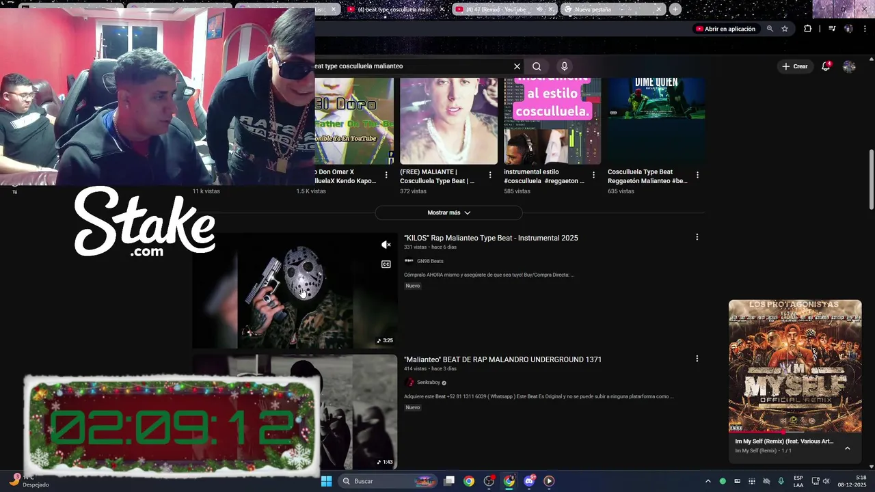Open options menu for KILOS video
Image resolution: width=875 pixels, height=492 pixels.
click(697, 237)
